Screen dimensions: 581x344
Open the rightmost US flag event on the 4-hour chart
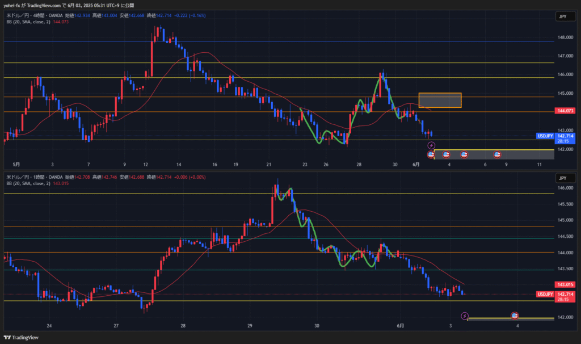497,154
